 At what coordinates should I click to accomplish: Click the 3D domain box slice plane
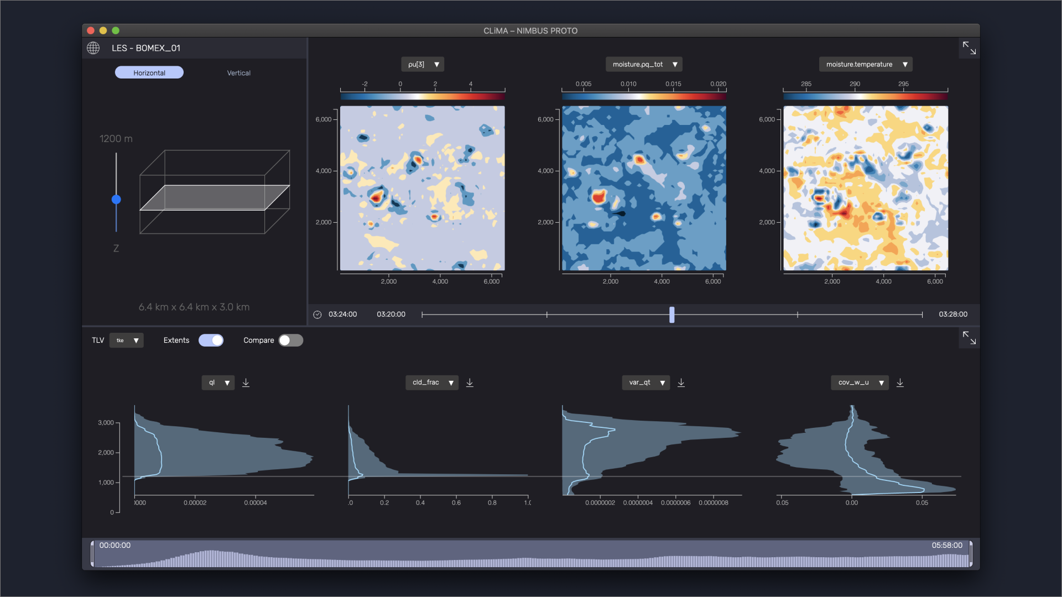click(215, 197)
